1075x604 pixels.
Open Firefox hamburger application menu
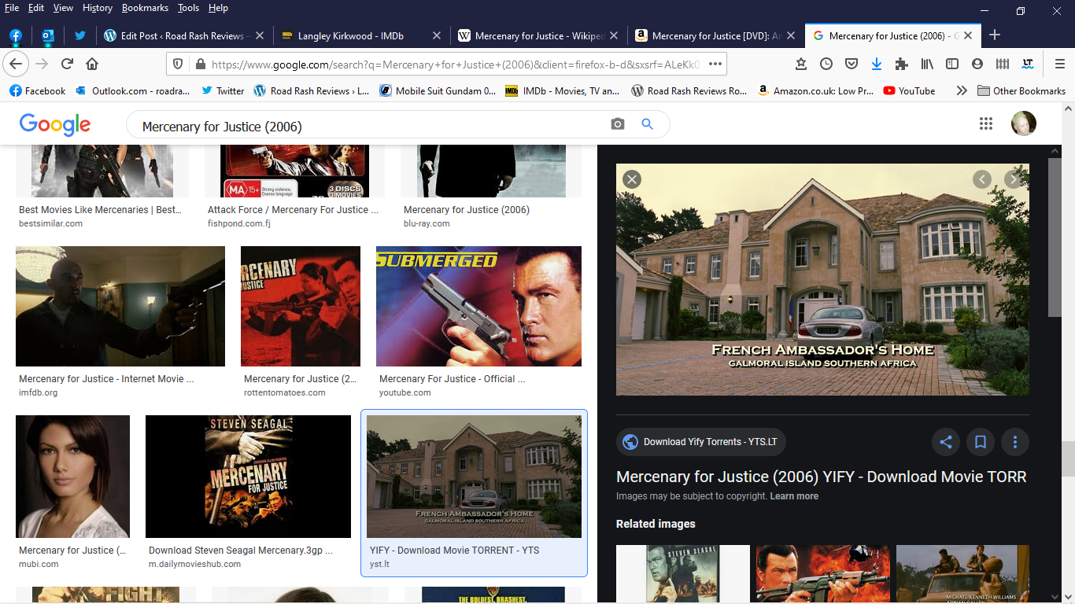click(x=1060, y=64)
